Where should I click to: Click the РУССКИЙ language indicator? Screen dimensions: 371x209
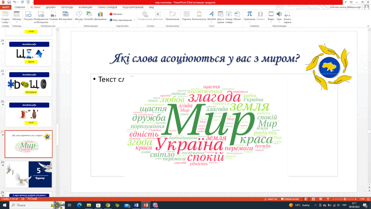(x=32, y=199)
